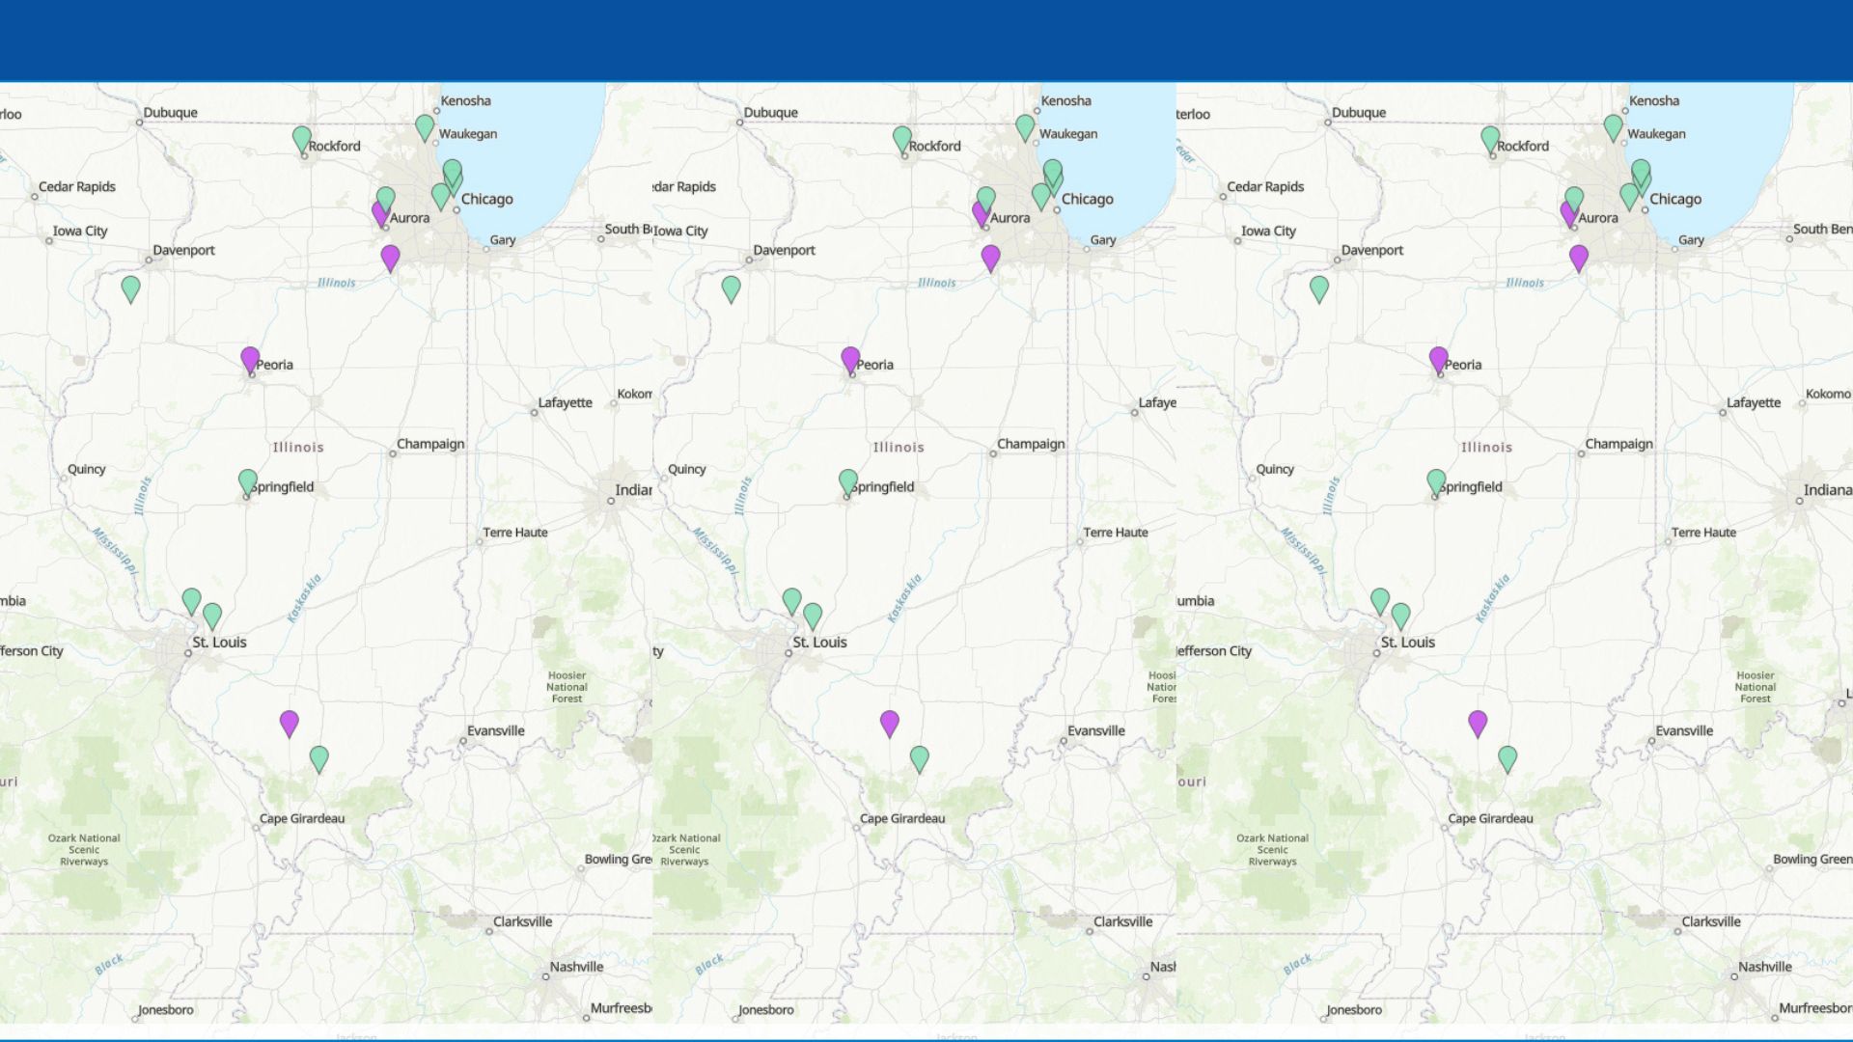This screenshot has height=1042, width=1853.
Task: Click purple pin at Peoria in left map
Action: point(250,359)
